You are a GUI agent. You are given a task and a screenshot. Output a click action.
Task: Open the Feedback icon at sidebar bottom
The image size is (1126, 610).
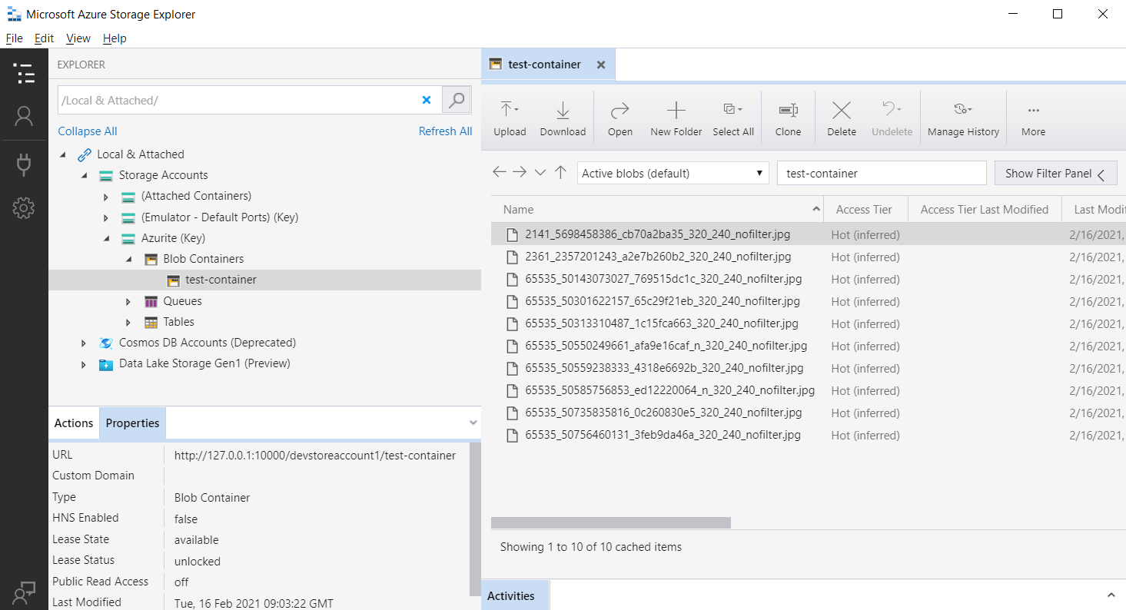point(24,592)
